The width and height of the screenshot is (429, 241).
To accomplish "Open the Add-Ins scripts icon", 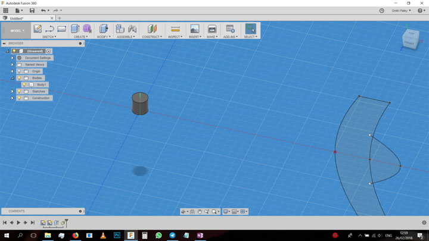I will tap(231, 29).
